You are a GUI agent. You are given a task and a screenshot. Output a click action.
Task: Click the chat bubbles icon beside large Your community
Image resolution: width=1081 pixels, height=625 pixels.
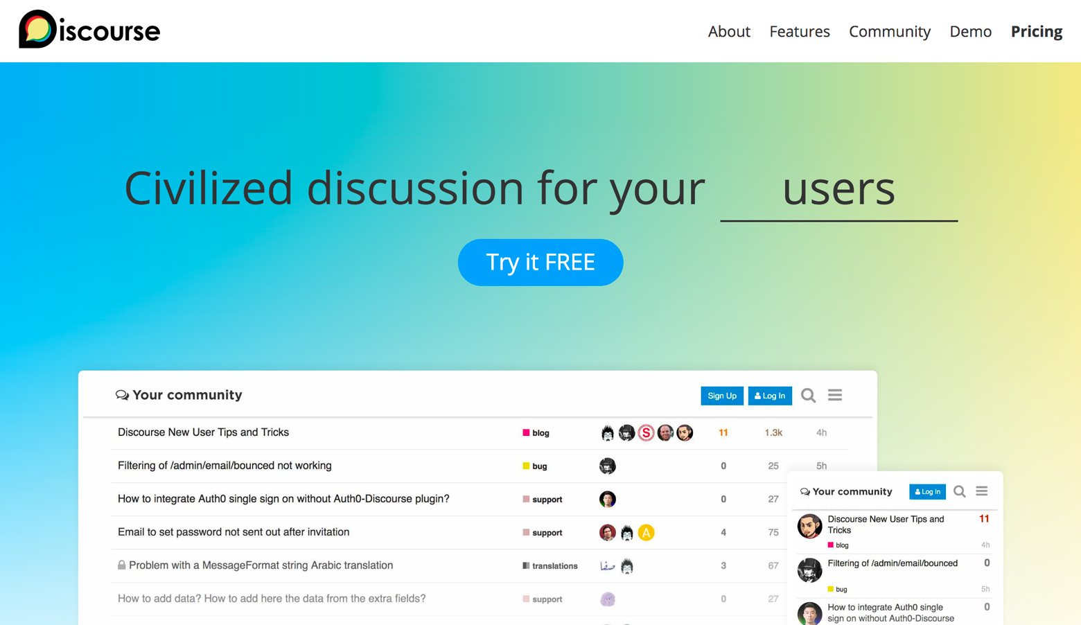[x=122, y=395]
